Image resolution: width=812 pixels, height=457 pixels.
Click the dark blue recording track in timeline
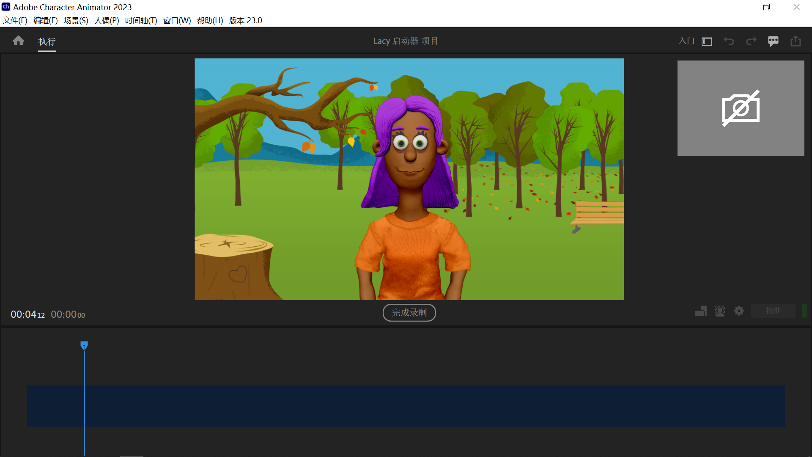[406, 406]
